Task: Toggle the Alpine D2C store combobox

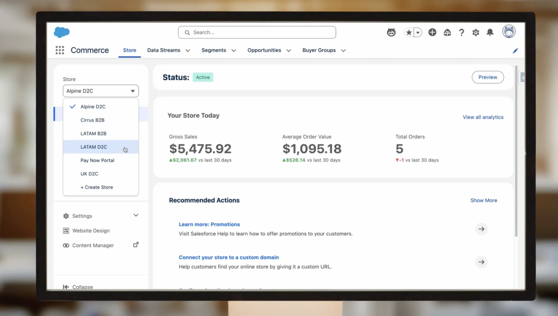Action: pos(101,91)
